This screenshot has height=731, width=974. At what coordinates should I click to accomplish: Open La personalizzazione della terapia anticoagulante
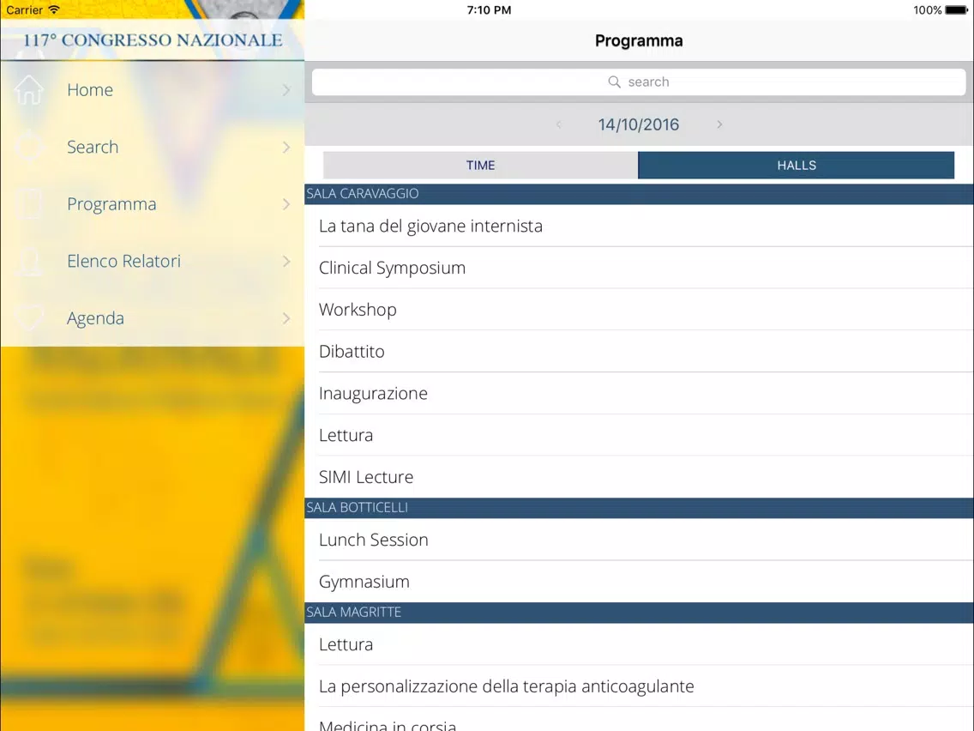coord(640,686)
